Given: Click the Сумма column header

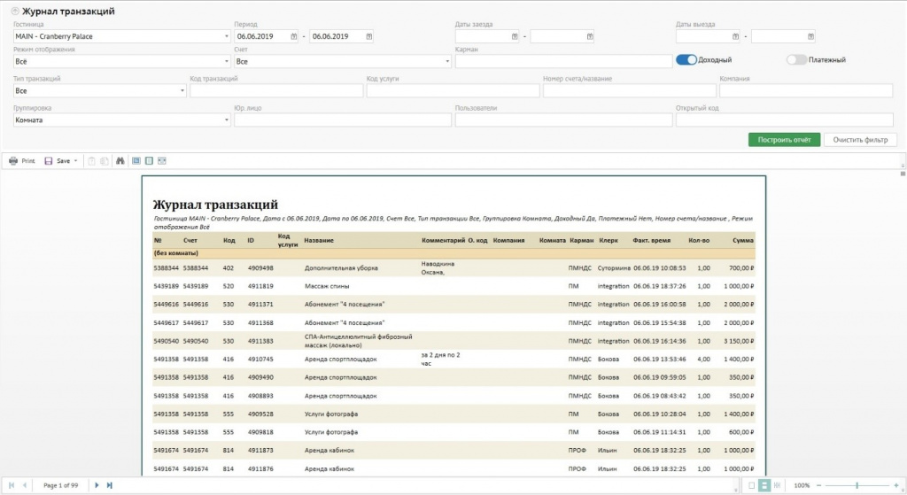Looking at the screenshot, I should [743, 240].
